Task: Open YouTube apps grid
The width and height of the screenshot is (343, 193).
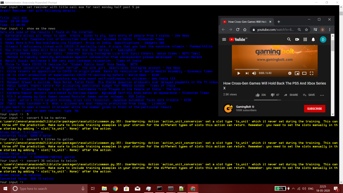Action: click(x=305, y=39)
